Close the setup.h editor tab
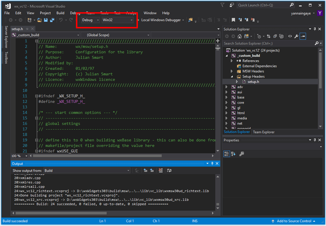 coord(32,29)
